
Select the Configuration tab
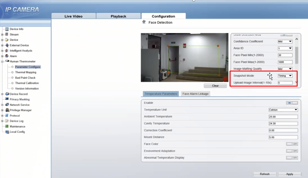tap(163, 16)
